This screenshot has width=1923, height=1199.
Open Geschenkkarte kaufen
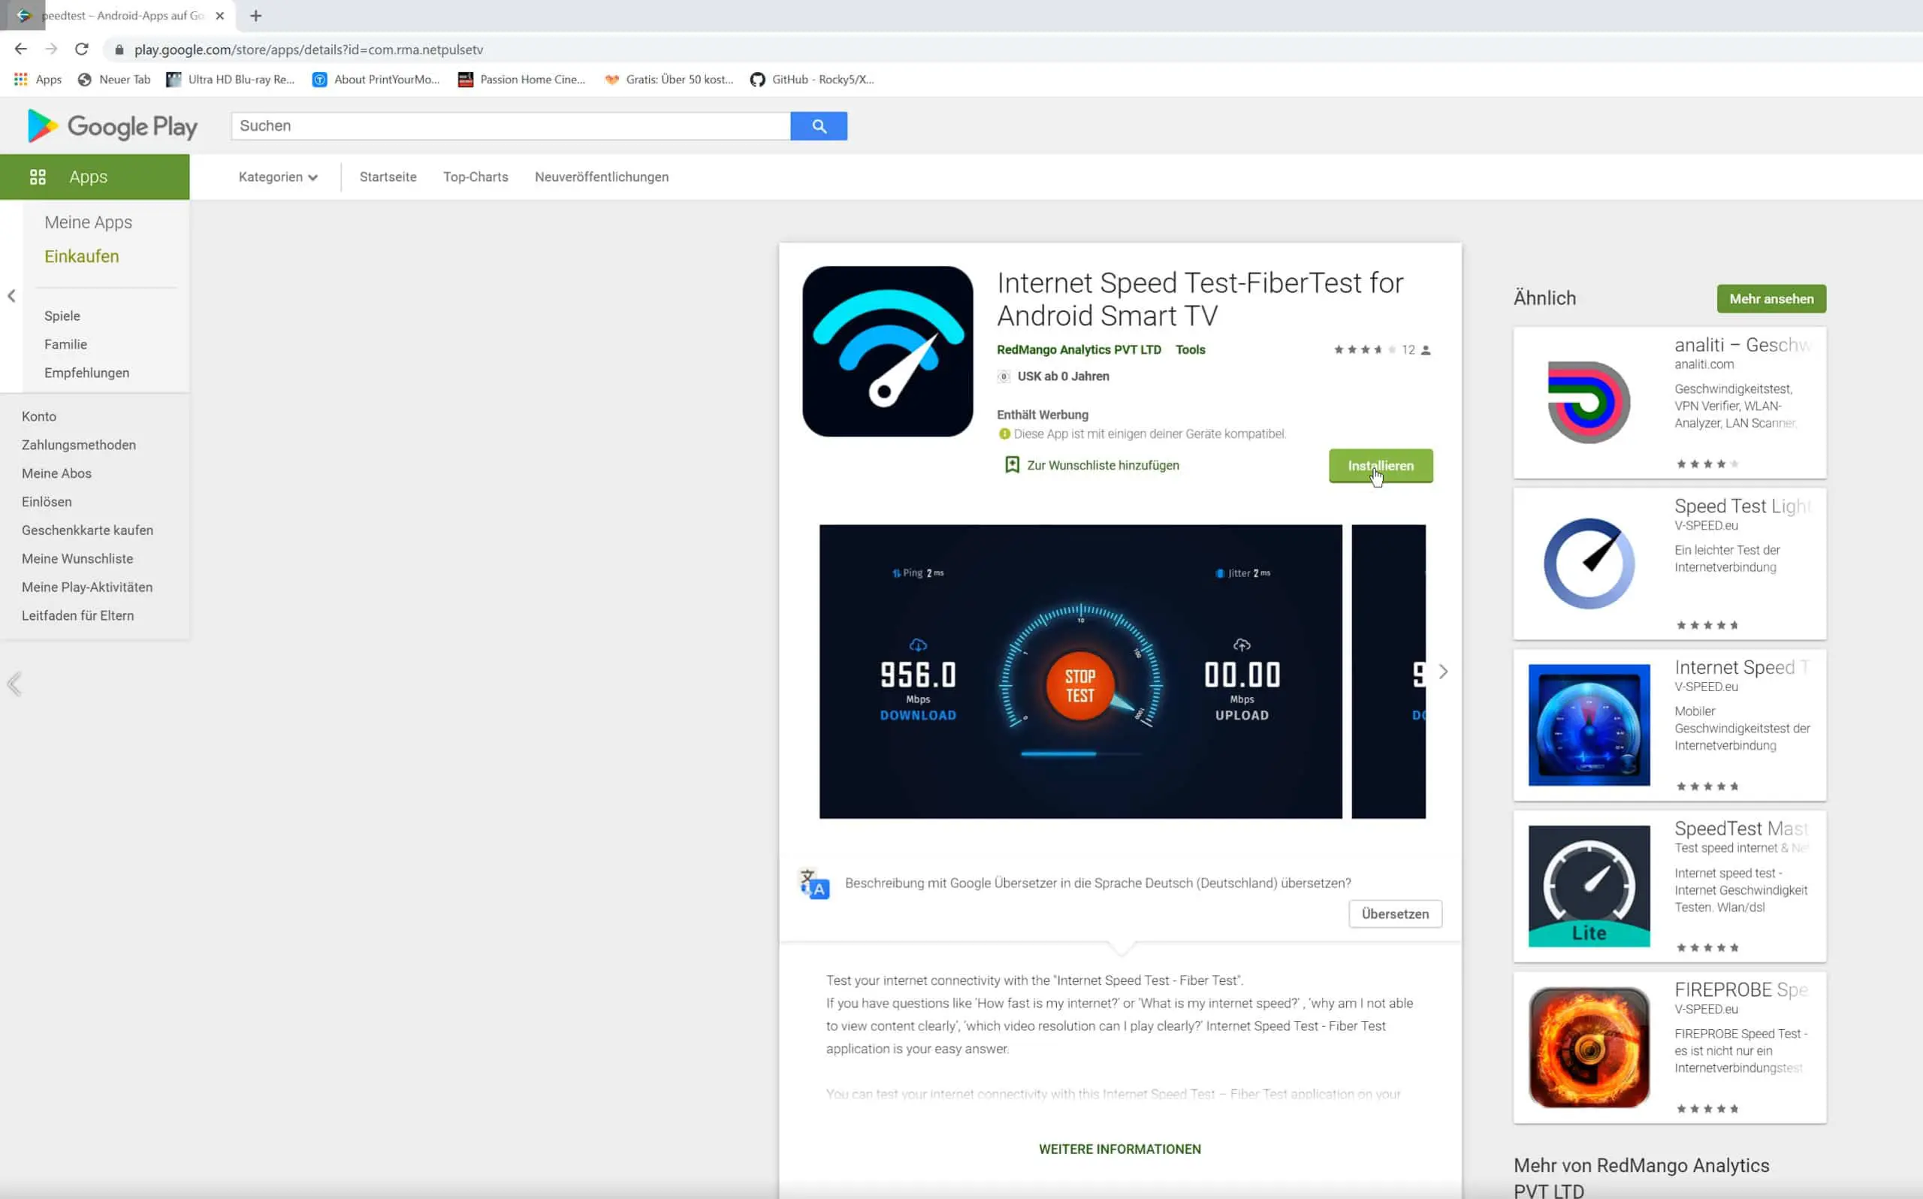click(87, 530)
